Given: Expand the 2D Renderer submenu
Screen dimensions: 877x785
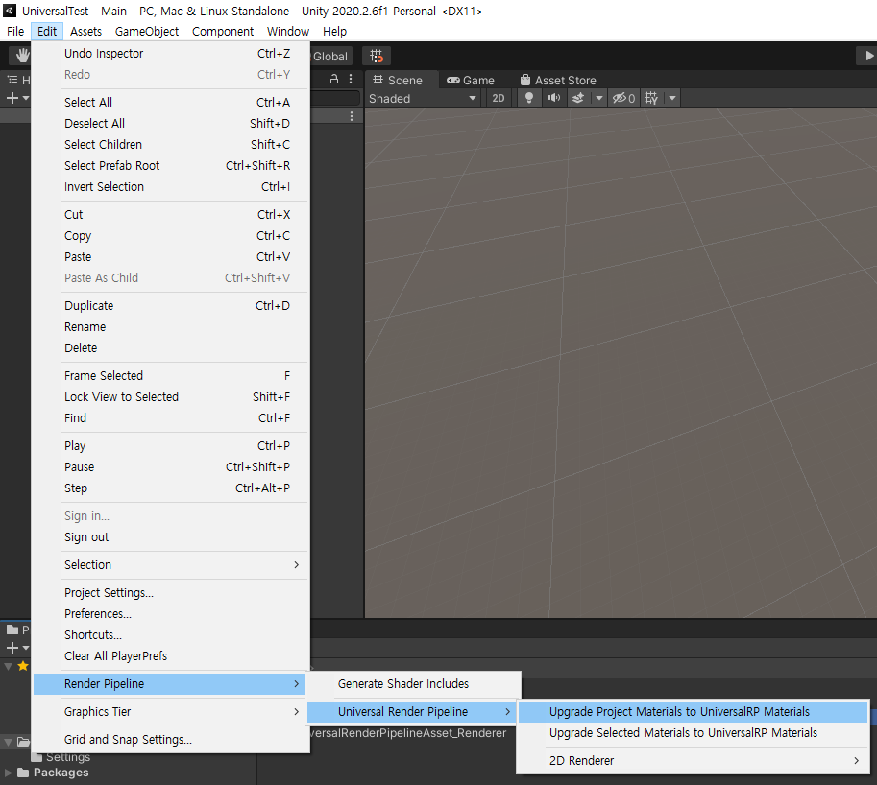Looking at the screenshot, I should coord(693,762).
